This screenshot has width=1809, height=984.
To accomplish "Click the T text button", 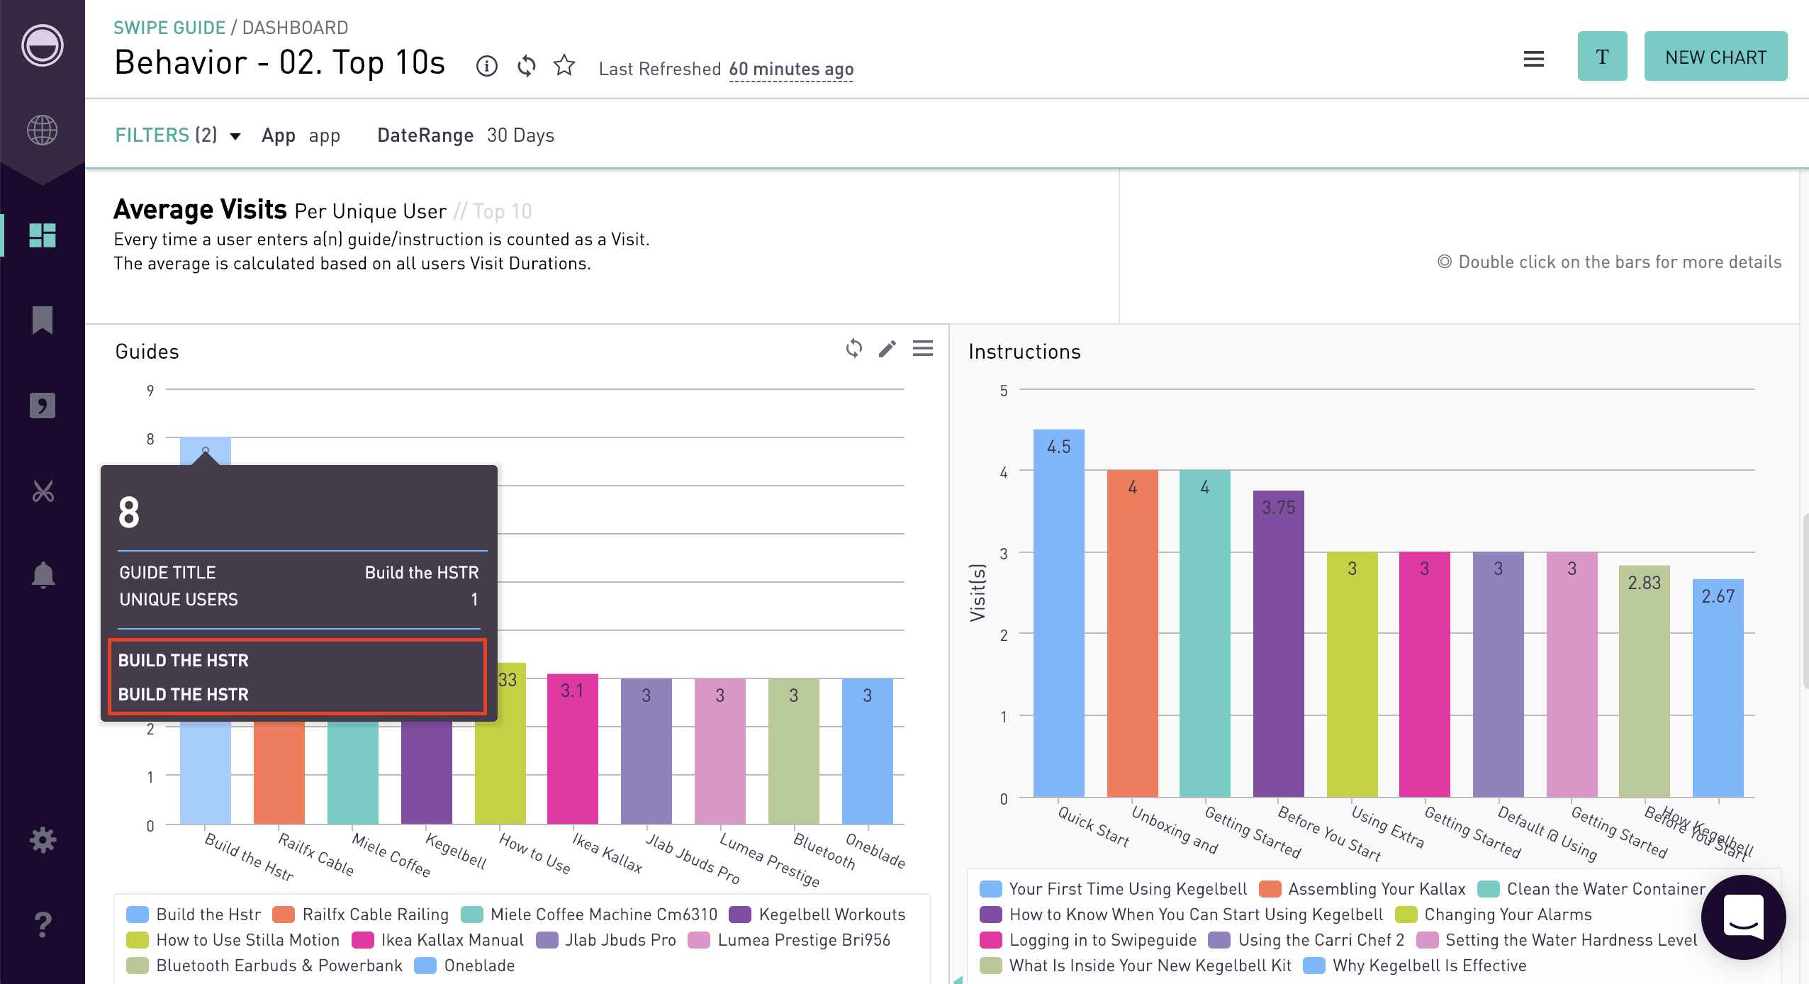I will pos(1602,56).
